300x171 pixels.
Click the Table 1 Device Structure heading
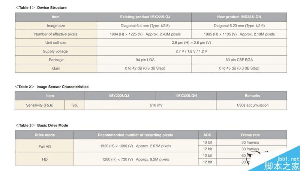click(41, 7)
